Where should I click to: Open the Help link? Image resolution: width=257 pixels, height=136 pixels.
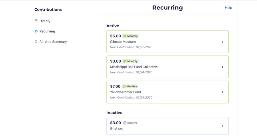[x=228, y=8]
